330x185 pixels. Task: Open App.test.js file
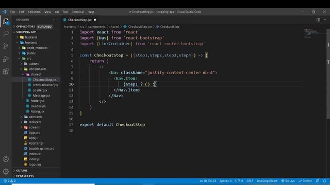[x=36, y=143]
